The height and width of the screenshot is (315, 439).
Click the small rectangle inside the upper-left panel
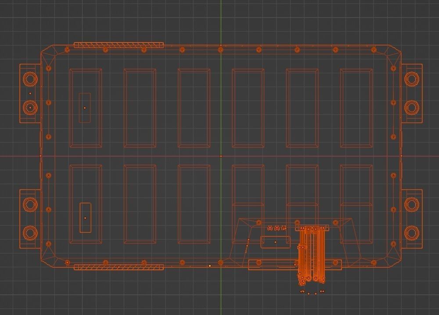pyautogui.click(x=85, y=107)
